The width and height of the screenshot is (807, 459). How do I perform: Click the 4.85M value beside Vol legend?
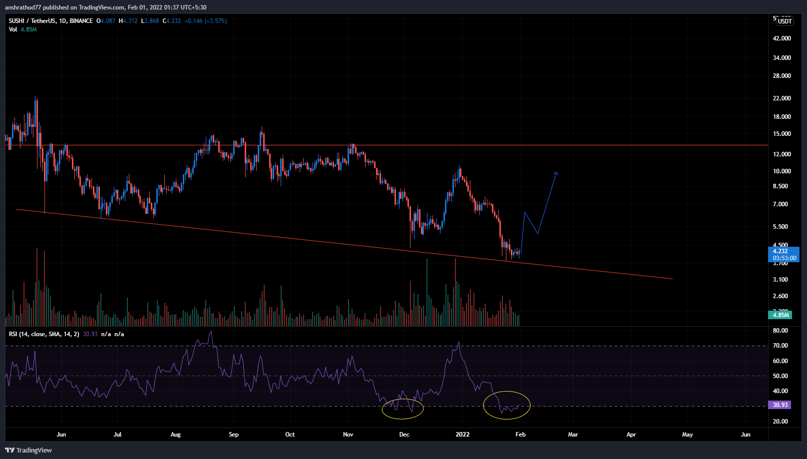tap(29, 29)
